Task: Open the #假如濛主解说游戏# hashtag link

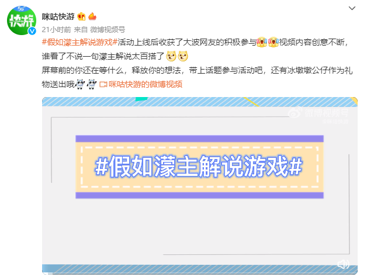Action: (x=79, y=42)
